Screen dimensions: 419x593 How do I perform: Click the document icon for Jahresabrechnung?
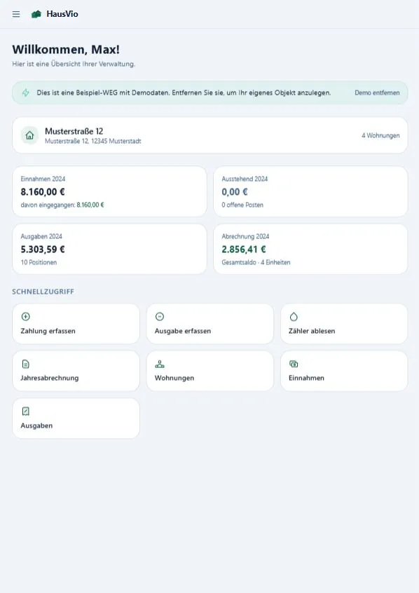pos(26,364)
